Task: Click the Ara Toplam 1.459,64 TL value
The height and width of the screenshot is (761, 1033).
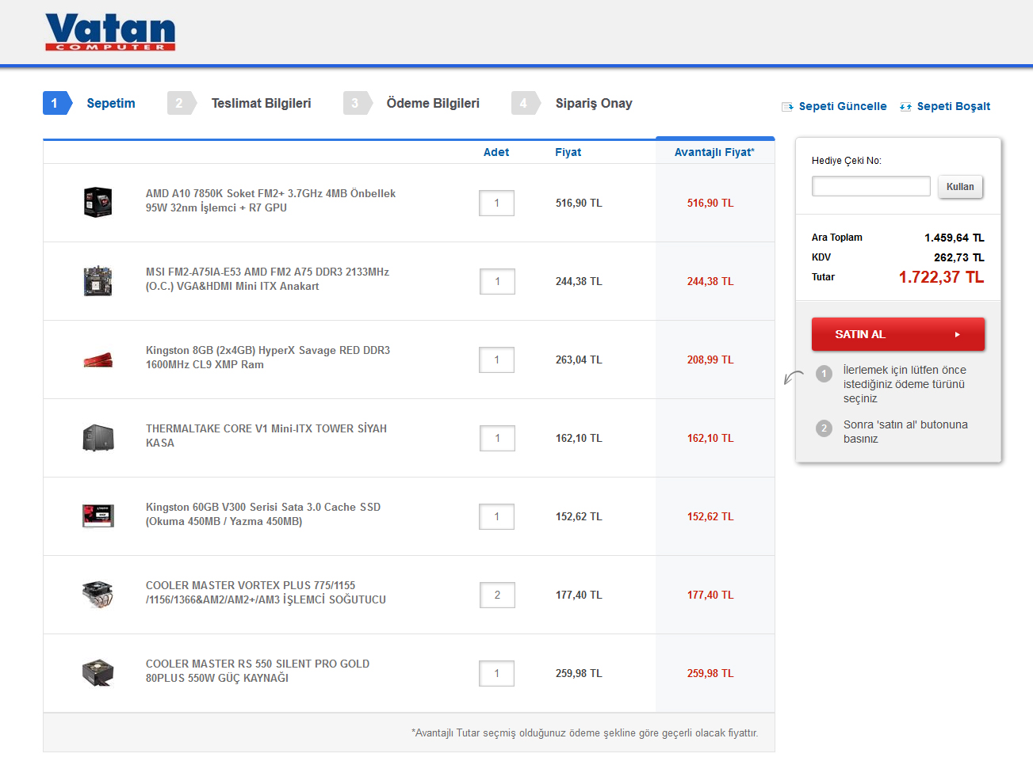Action: coord(955,238)
